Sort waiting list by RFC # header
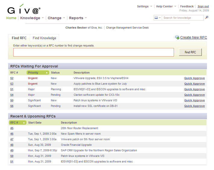214x170 pixels. [14, 73]
